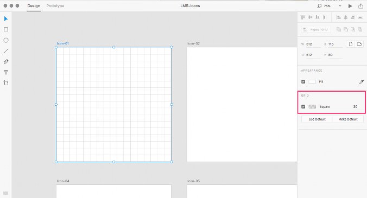This screenshot has height=198, width=367.
Task: Click the Align Right icon
Action: (x=353, y=17)
